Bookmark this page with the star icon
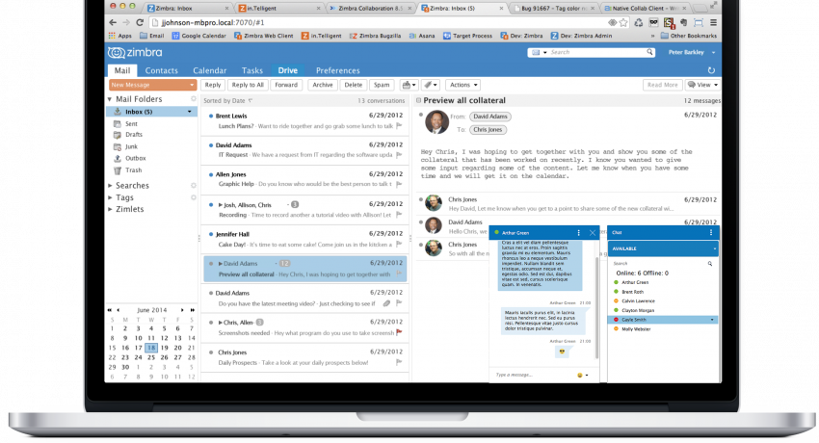Screen dimensions: 819x443 pyautogui.click(x=623, y=22)
